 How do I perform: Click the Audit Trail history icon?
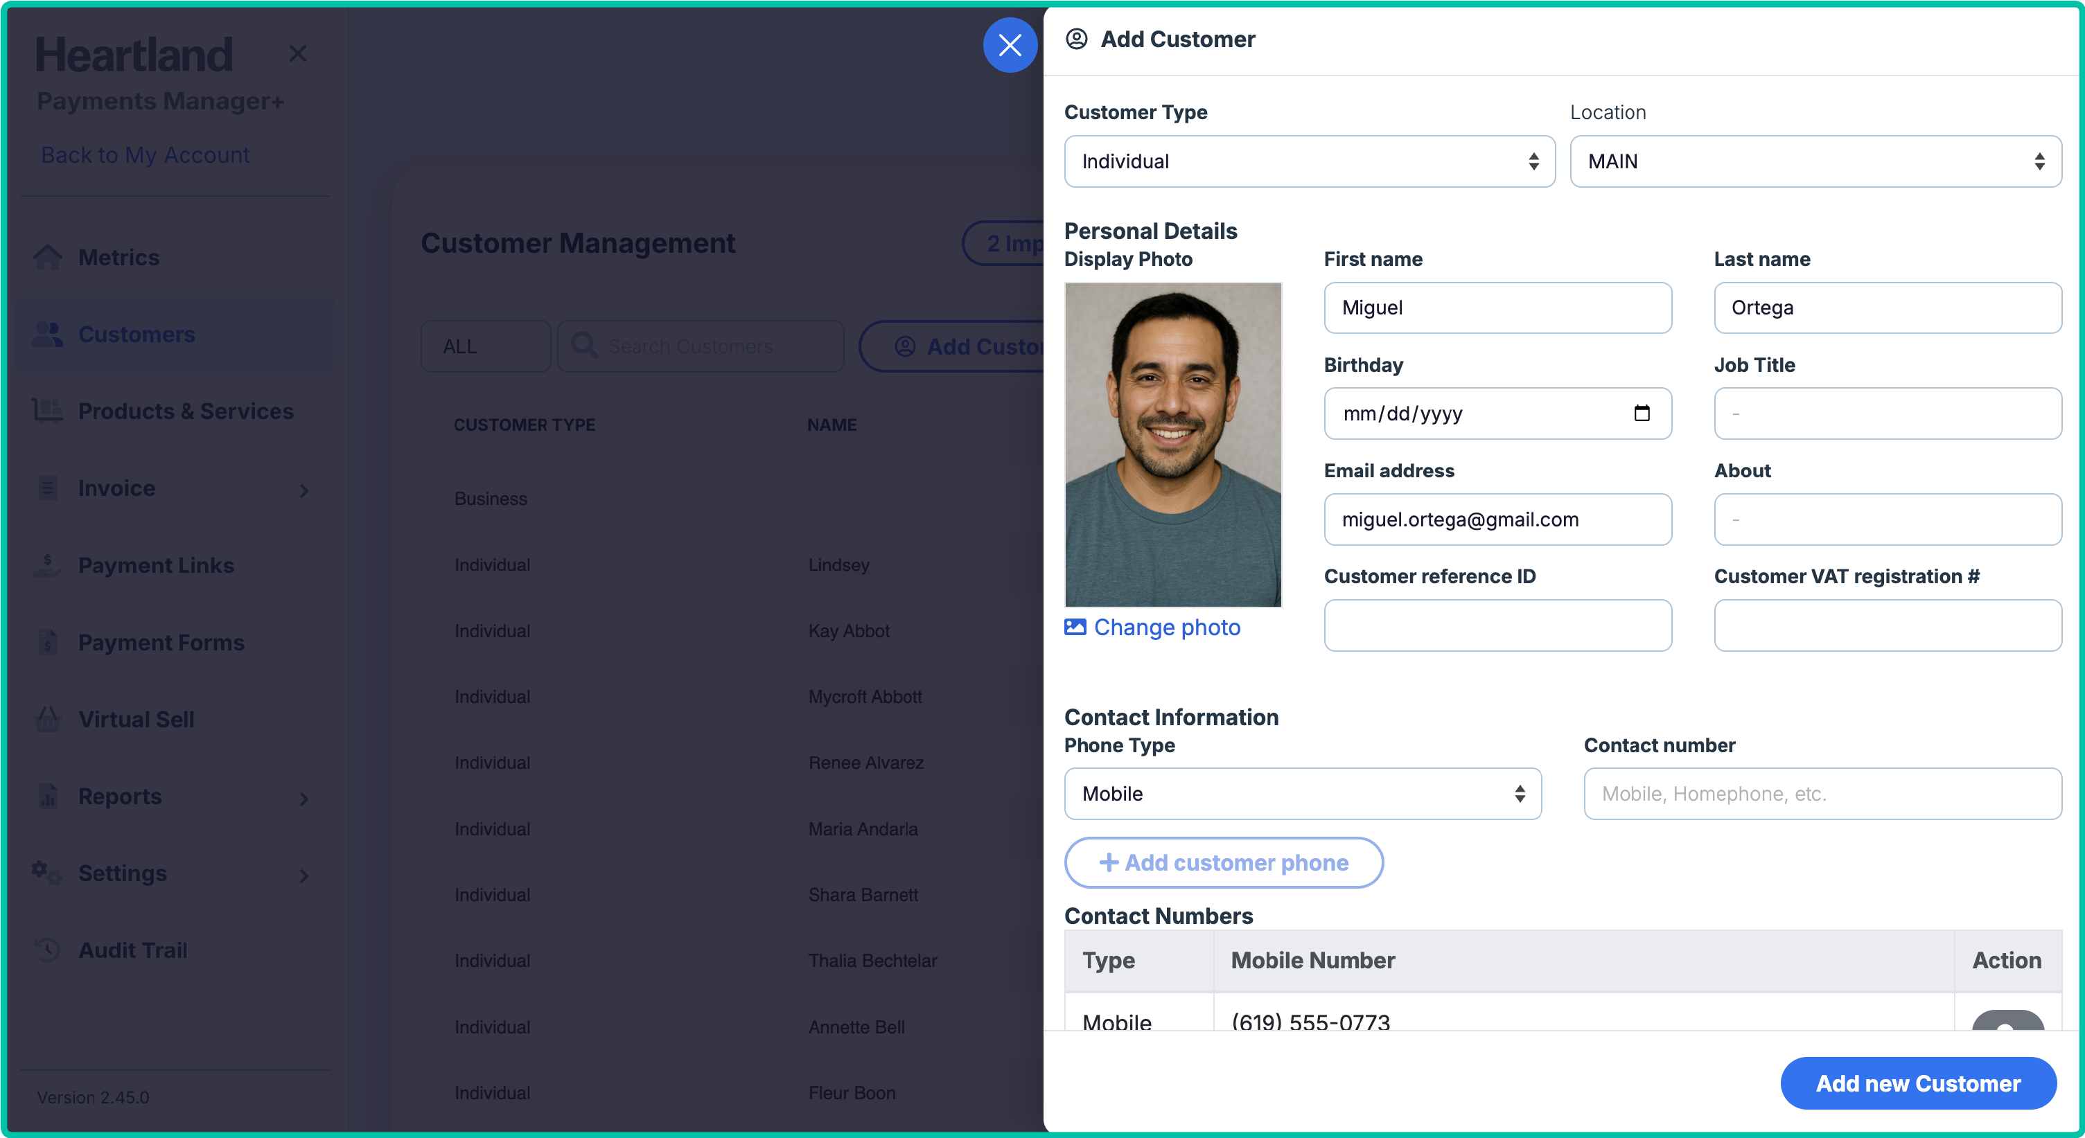click(x=48, y=950)
